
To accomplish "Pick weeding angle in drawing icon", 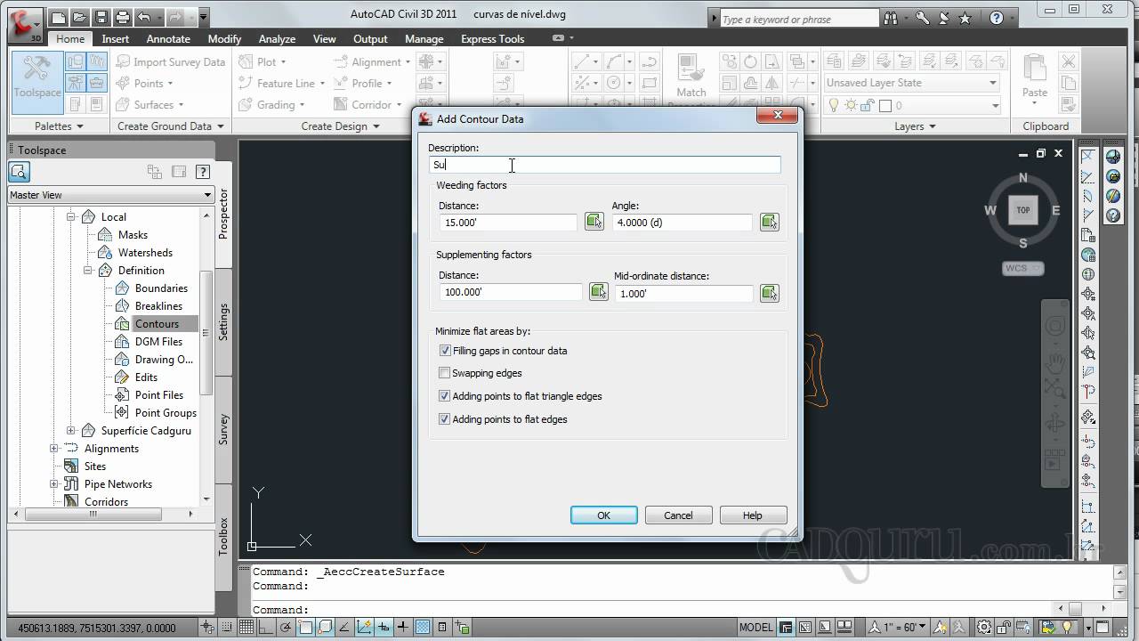I will tap(770, 222).
